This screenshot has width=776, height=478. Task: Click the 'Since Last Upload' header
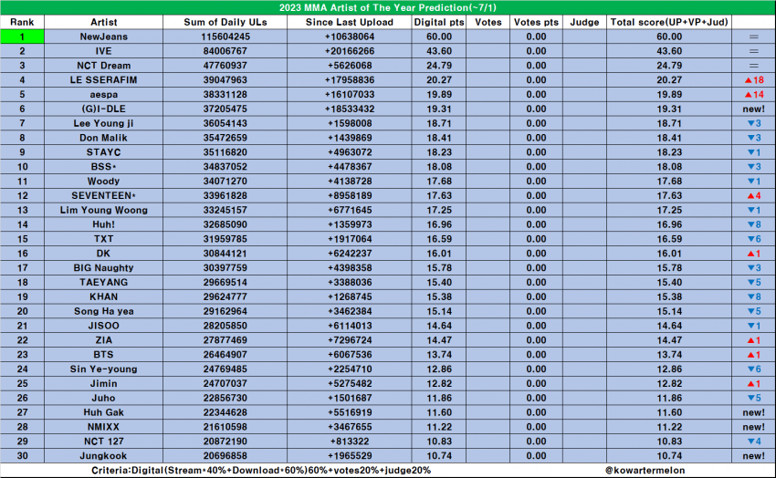350,22
